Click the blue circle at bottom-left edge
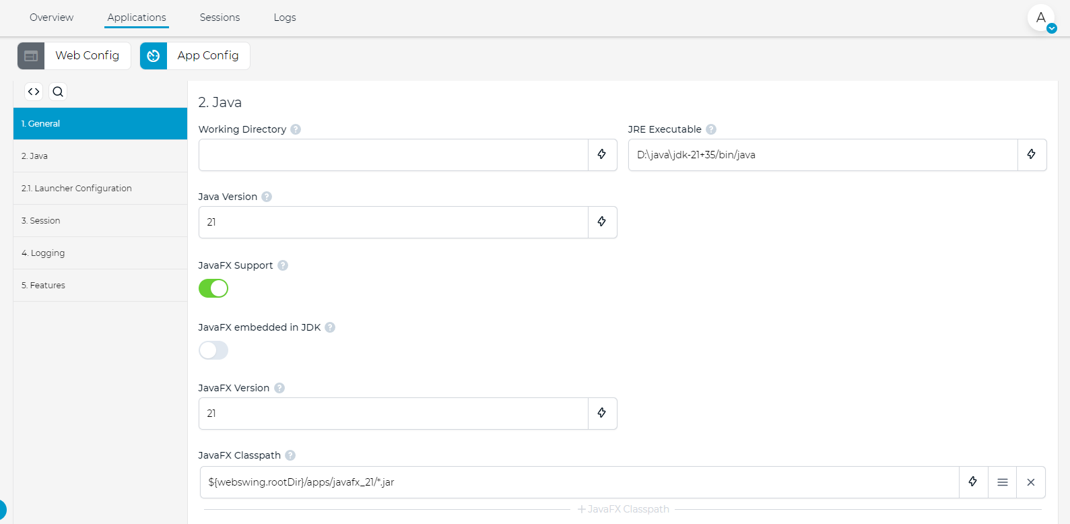This screenshot has width=1070, height=524. point(2,510)
